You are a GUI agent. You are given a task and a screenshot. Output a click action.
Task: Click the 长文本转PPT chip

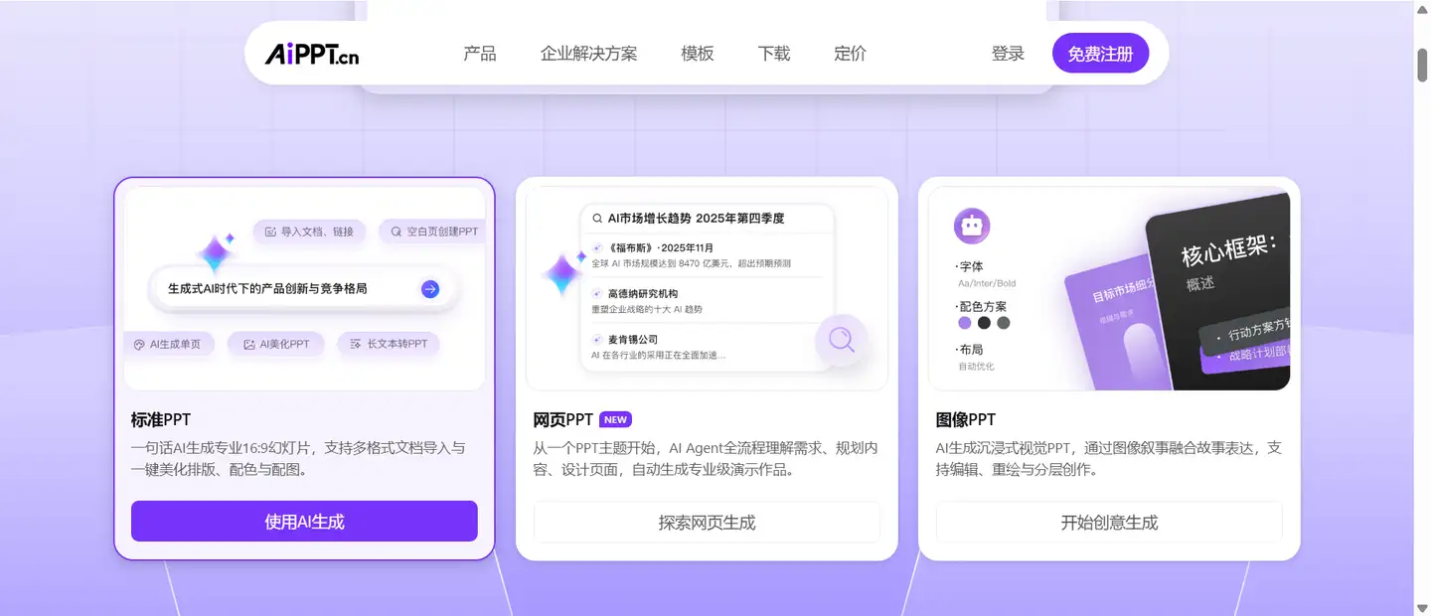coord(389,344)
